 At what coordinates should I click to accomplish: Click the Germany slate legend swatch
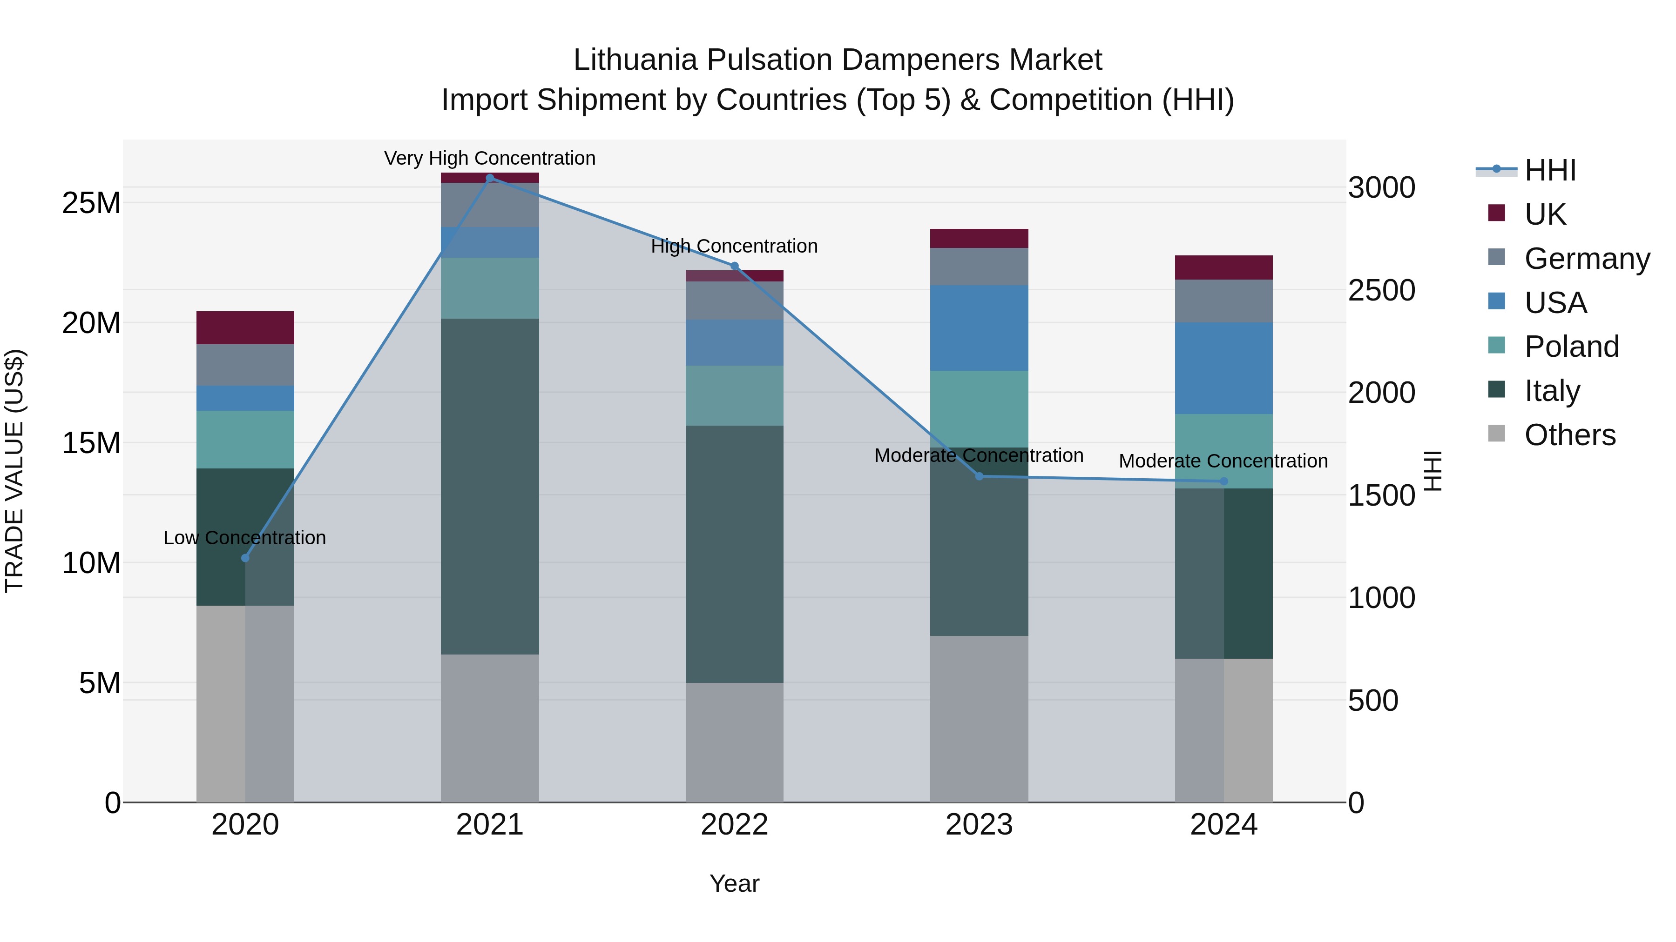pos(1496,257)
